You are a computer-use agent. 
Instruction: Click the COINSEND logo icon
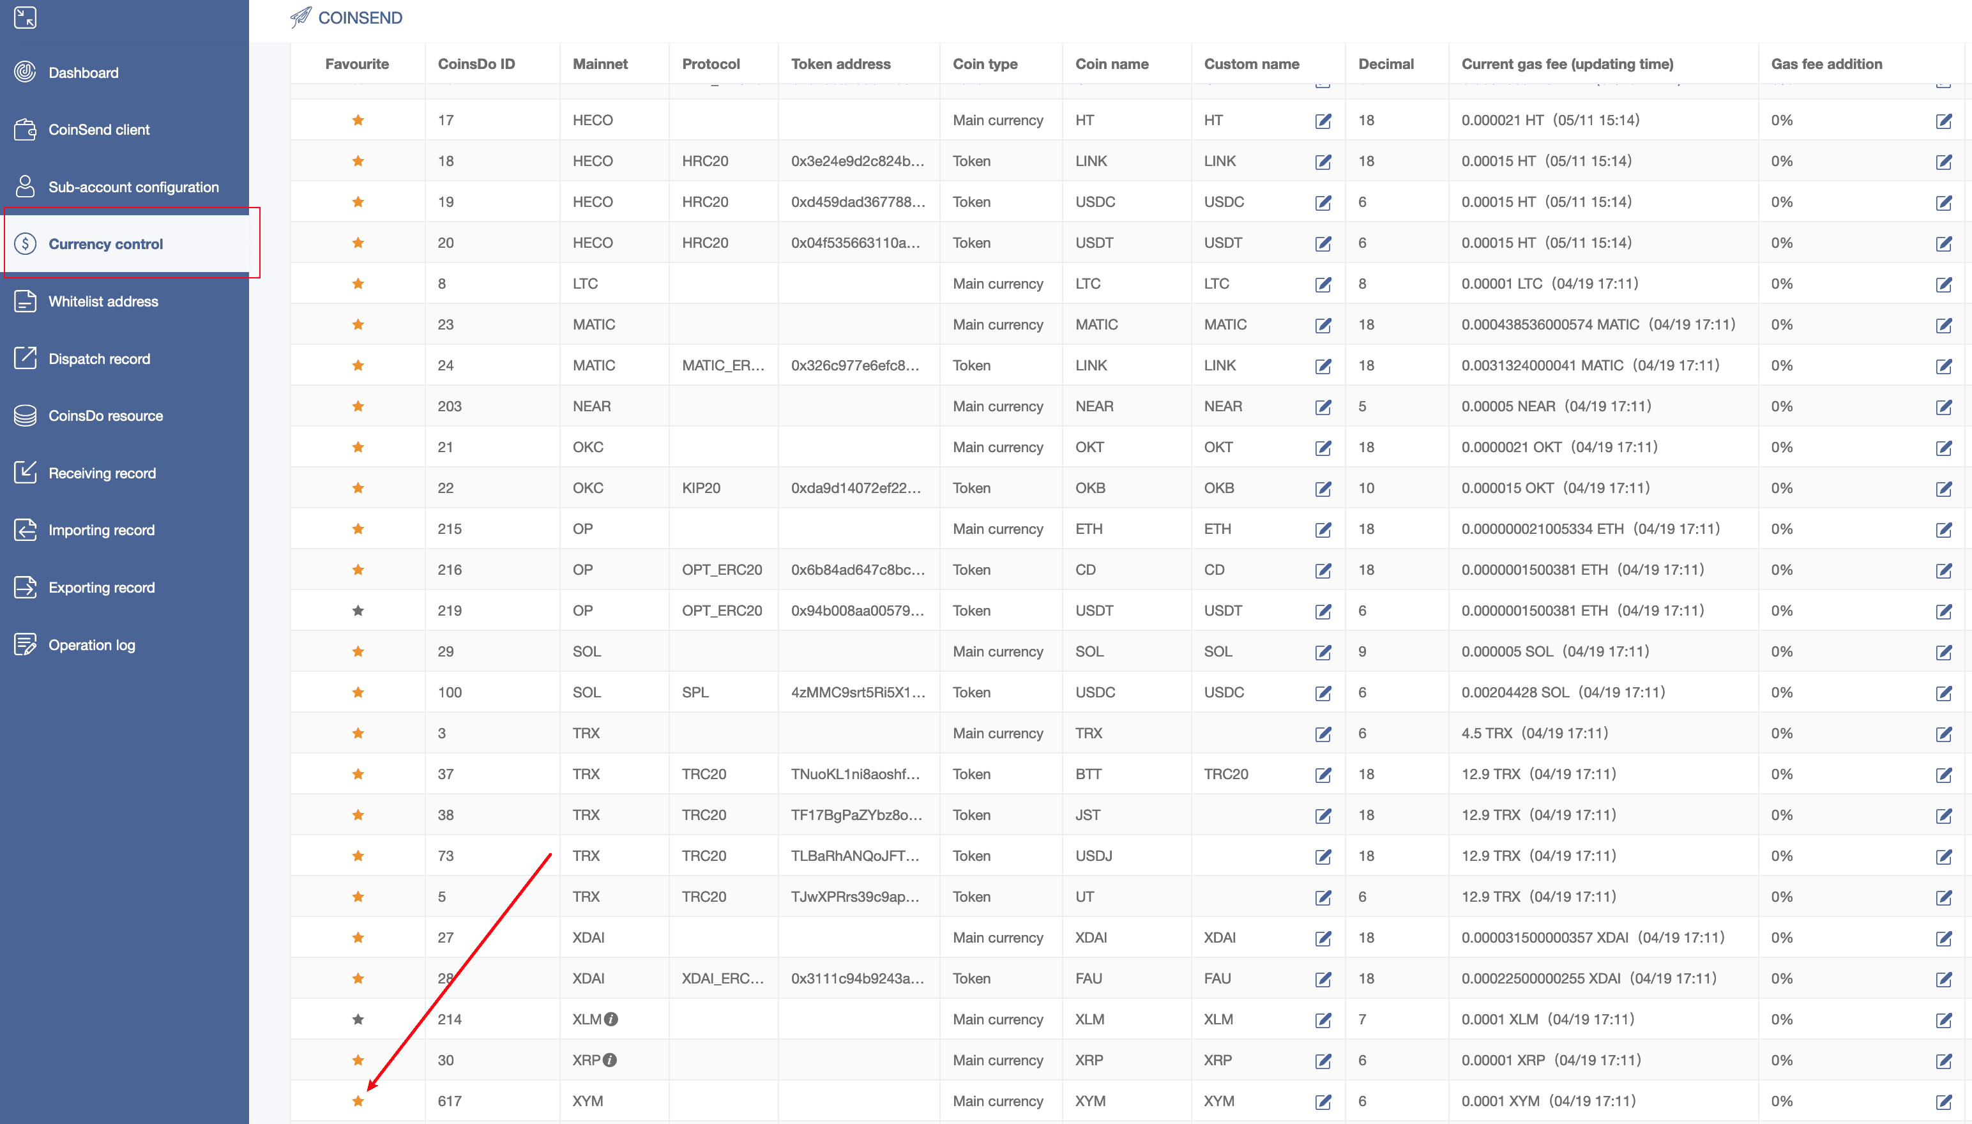point(300,17)
